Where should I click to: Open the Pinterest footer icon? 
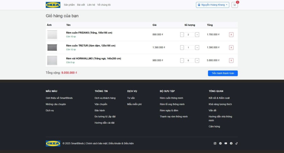220,144
